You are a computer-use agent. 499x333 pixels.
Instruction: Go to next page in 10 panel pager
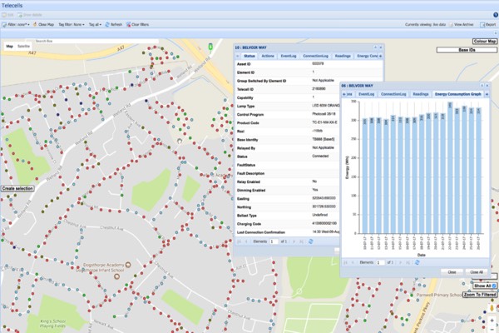tap(294, 241)
